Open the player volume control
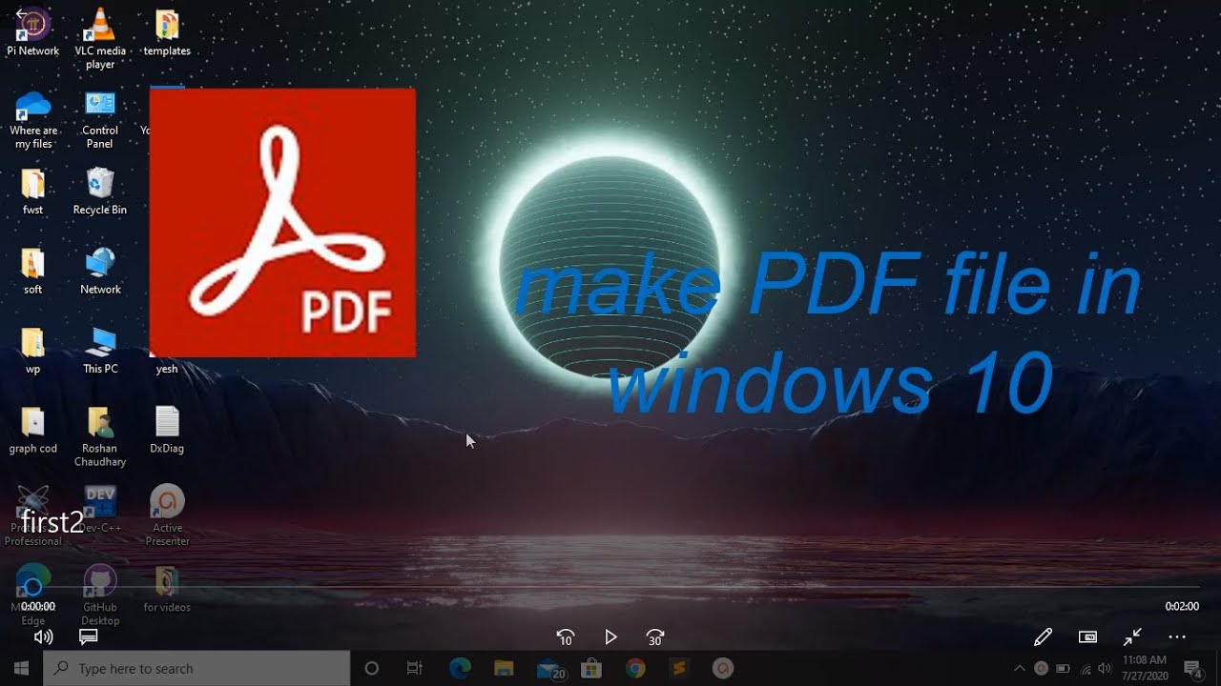1221x686 pixels. (43, 637)
